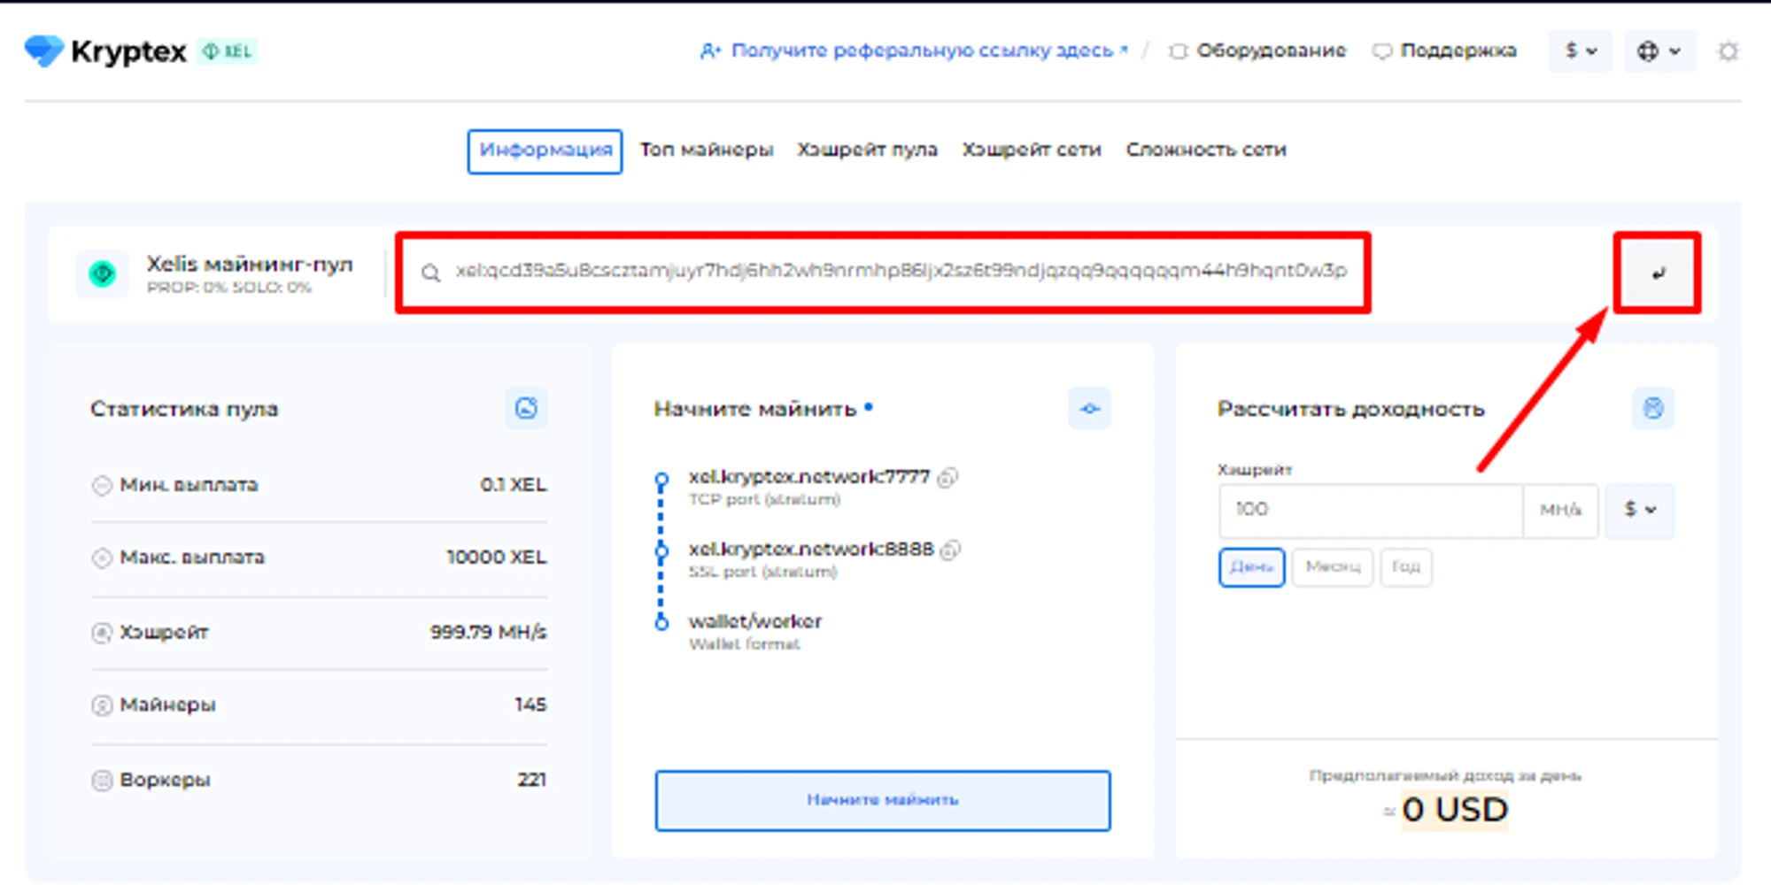Copy the xel.kryptex.network:7777 TCP address
The height and width of the screenshot is (885, 1771).
947,478
